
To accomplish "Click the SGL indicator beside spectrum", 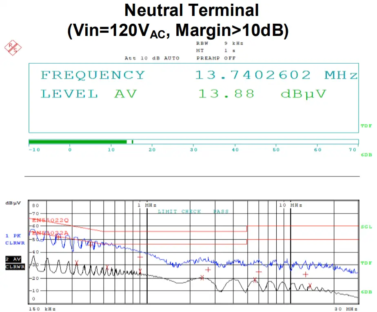I will (366, 227).
